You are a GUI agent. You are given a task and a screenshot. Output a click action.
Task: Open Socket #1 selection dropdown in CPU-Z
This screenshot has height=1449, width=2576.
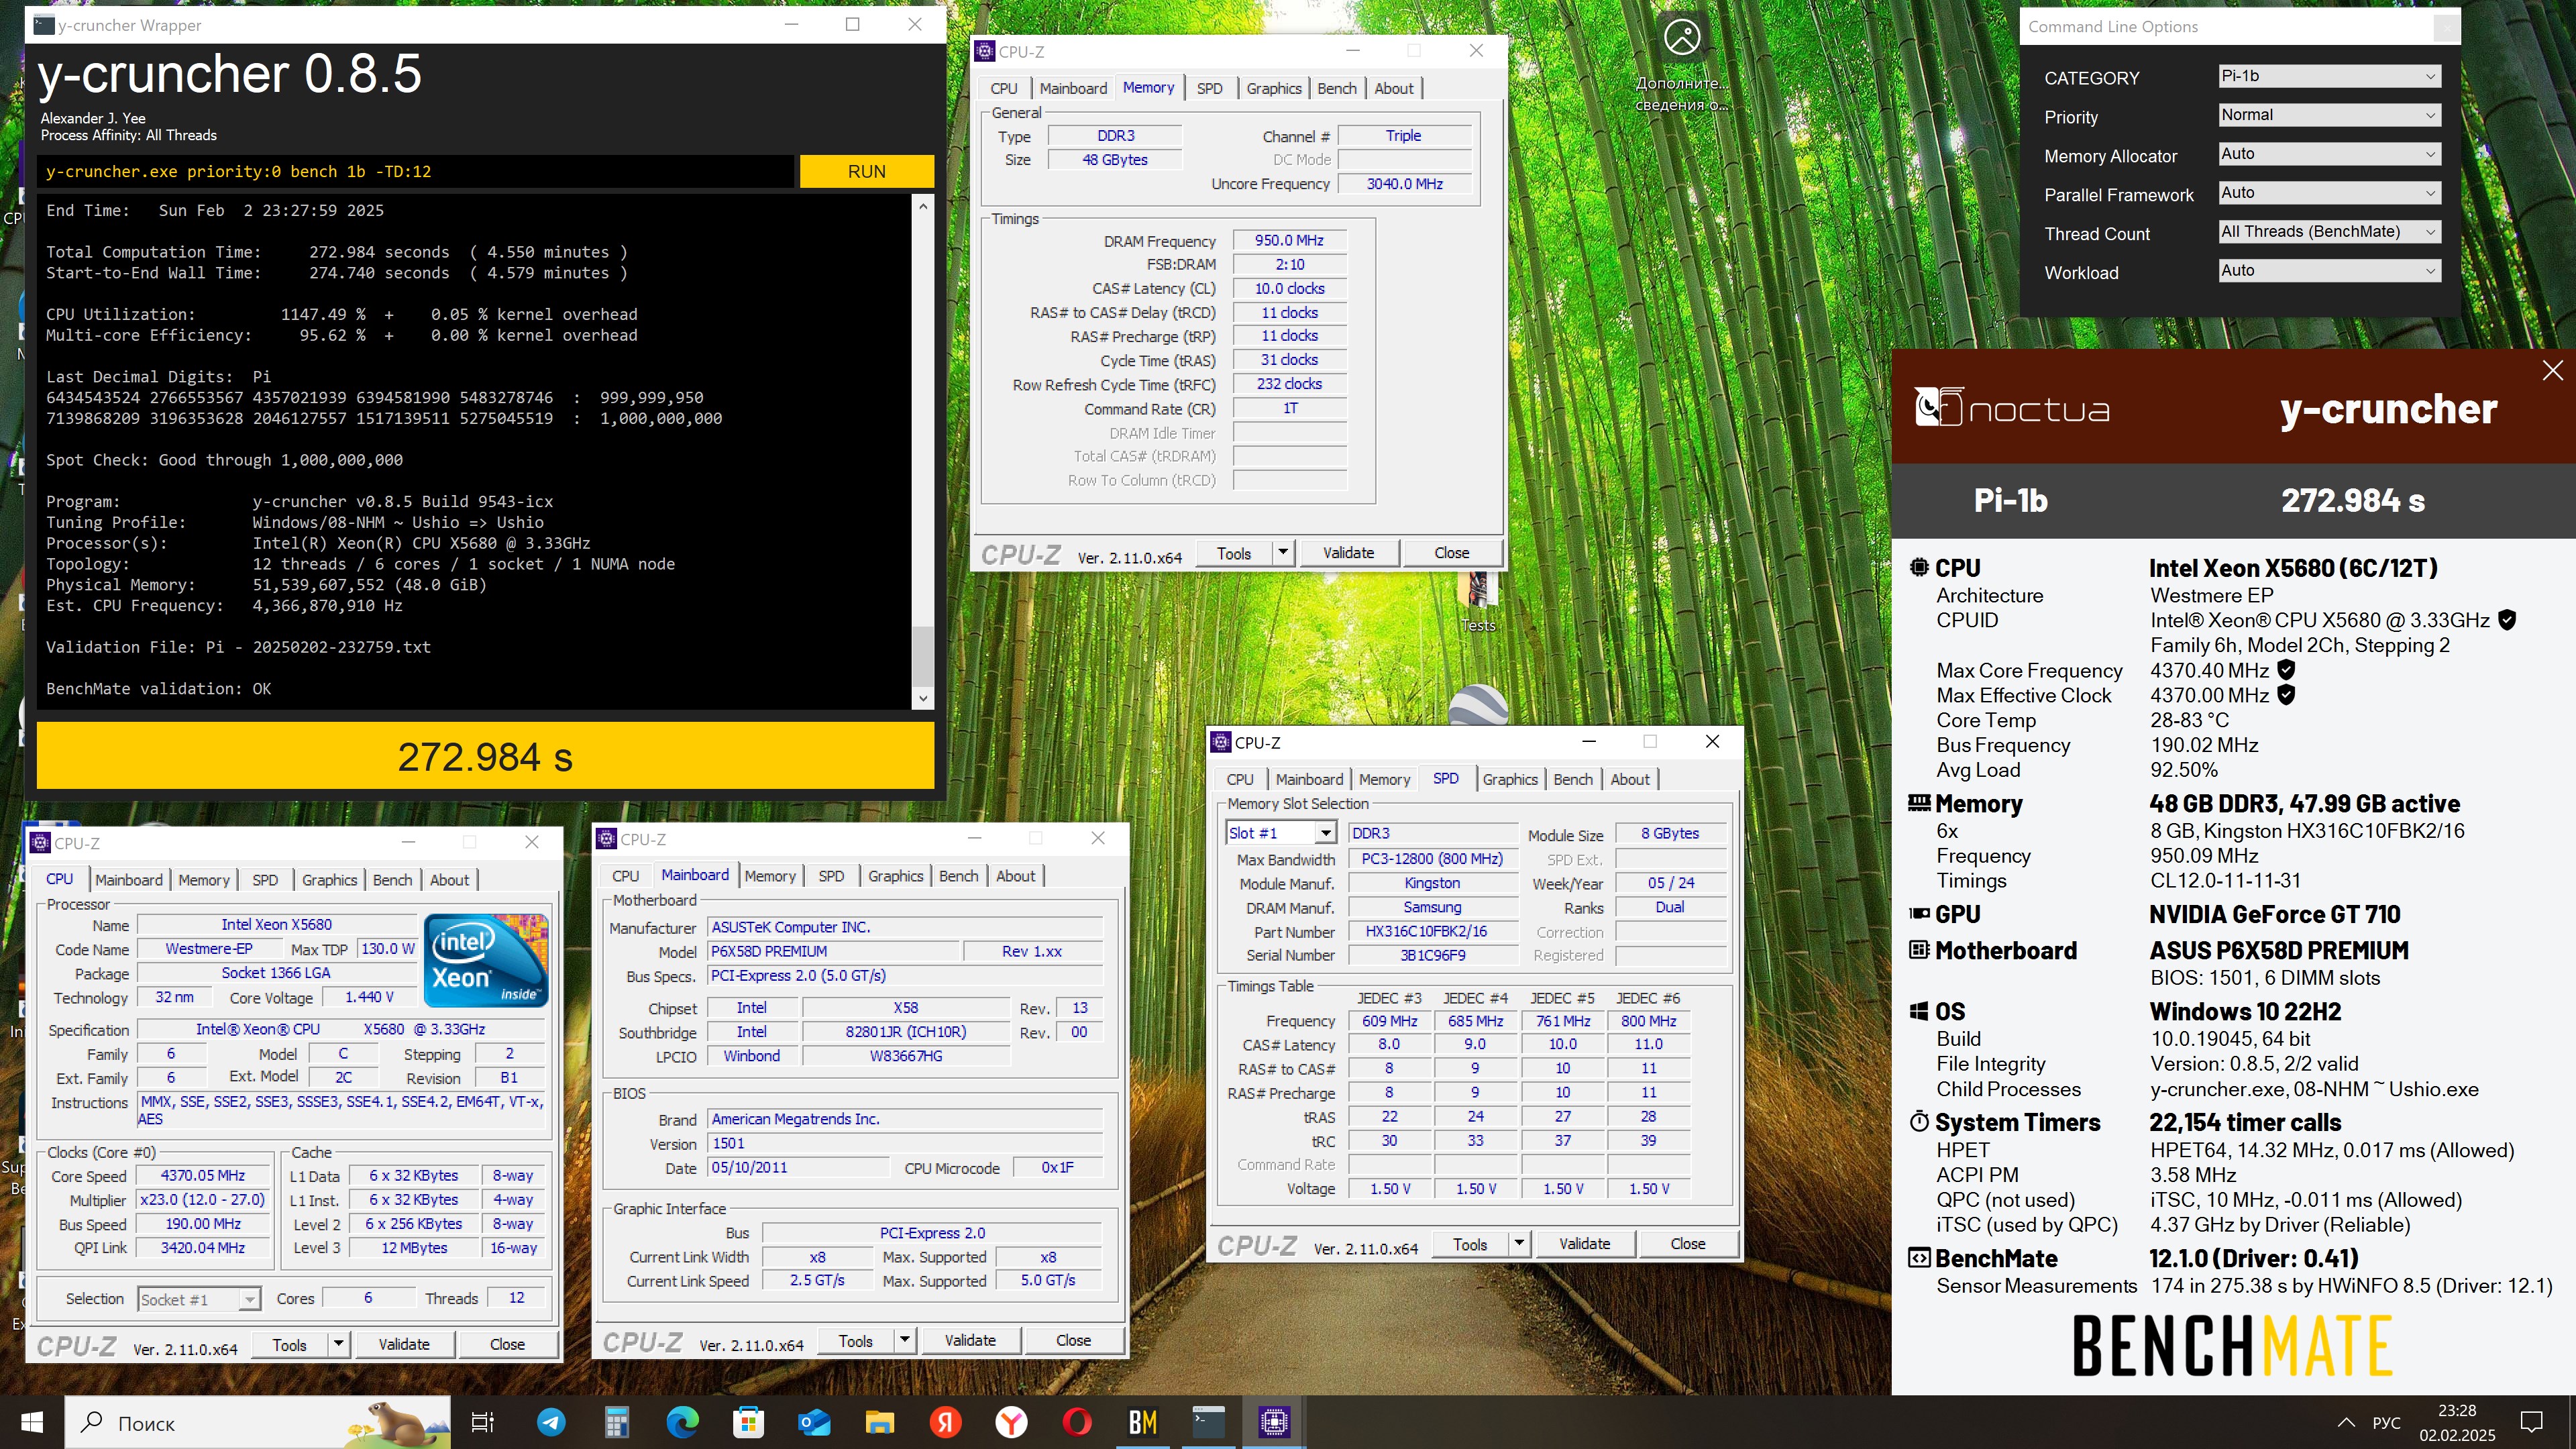[x=199, y=1299]
